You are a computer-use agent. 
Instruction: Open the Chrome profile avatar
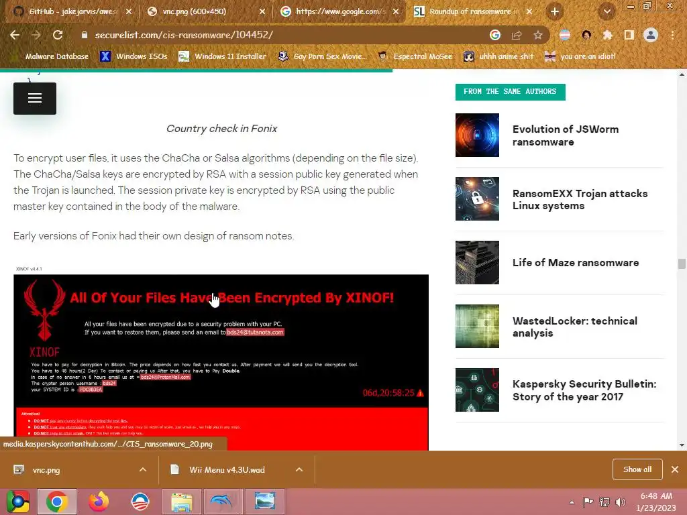651,35
